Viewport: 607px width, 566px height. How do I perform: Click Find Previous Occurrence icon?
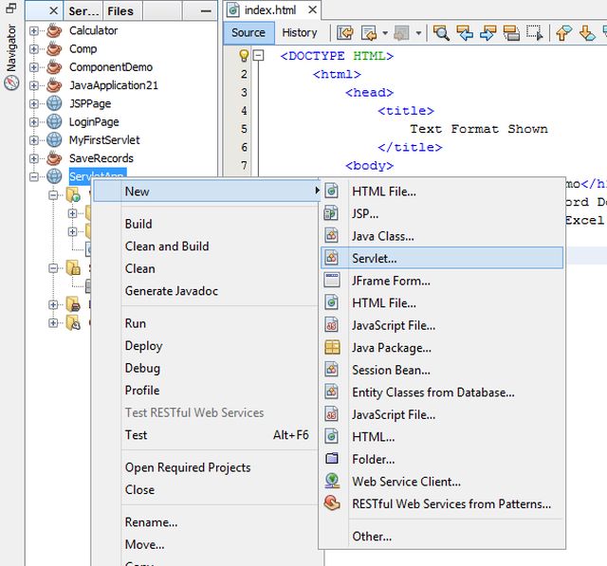[465, 33]
